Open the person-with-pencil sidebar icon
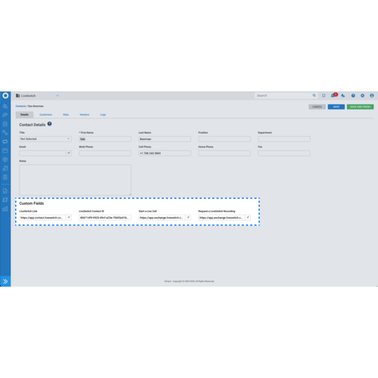This screenshot has width=378, height=378. [5, 115]
